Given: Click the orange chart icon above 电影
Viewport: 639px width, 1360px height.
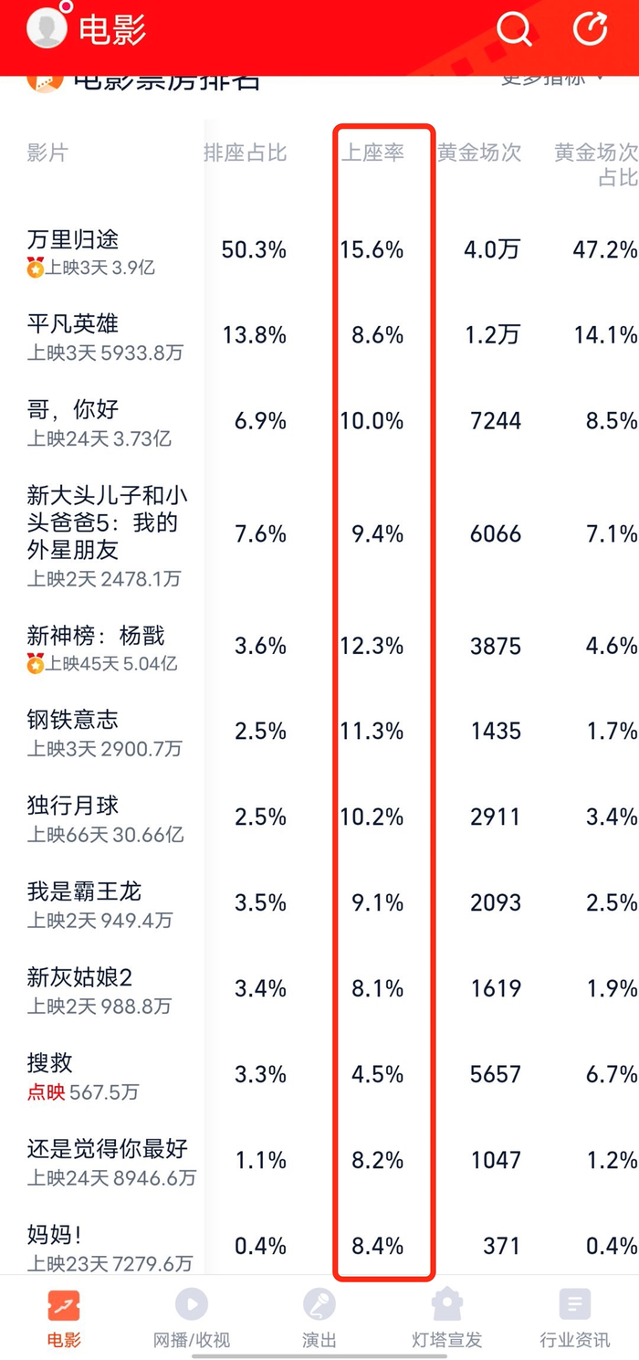Looking at the screenshot, I should click(x=63, y=1305).
